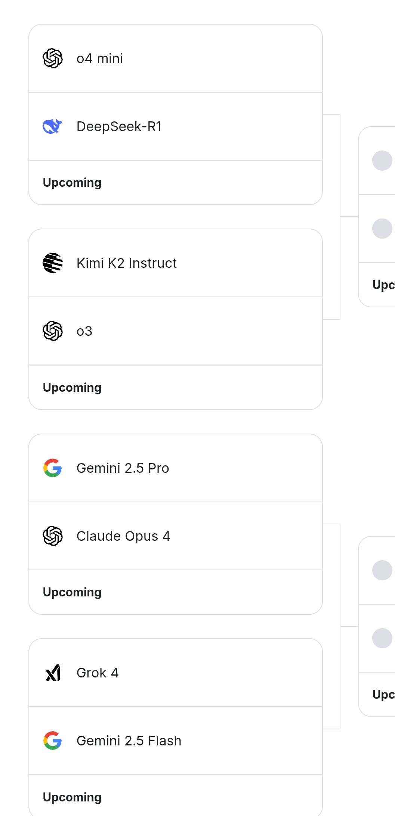Viewport: 395px width, 816px height.
Task: Choose Claude Opus 4 in the bracket
Action: pyautogui.click(x=123, y=536)
